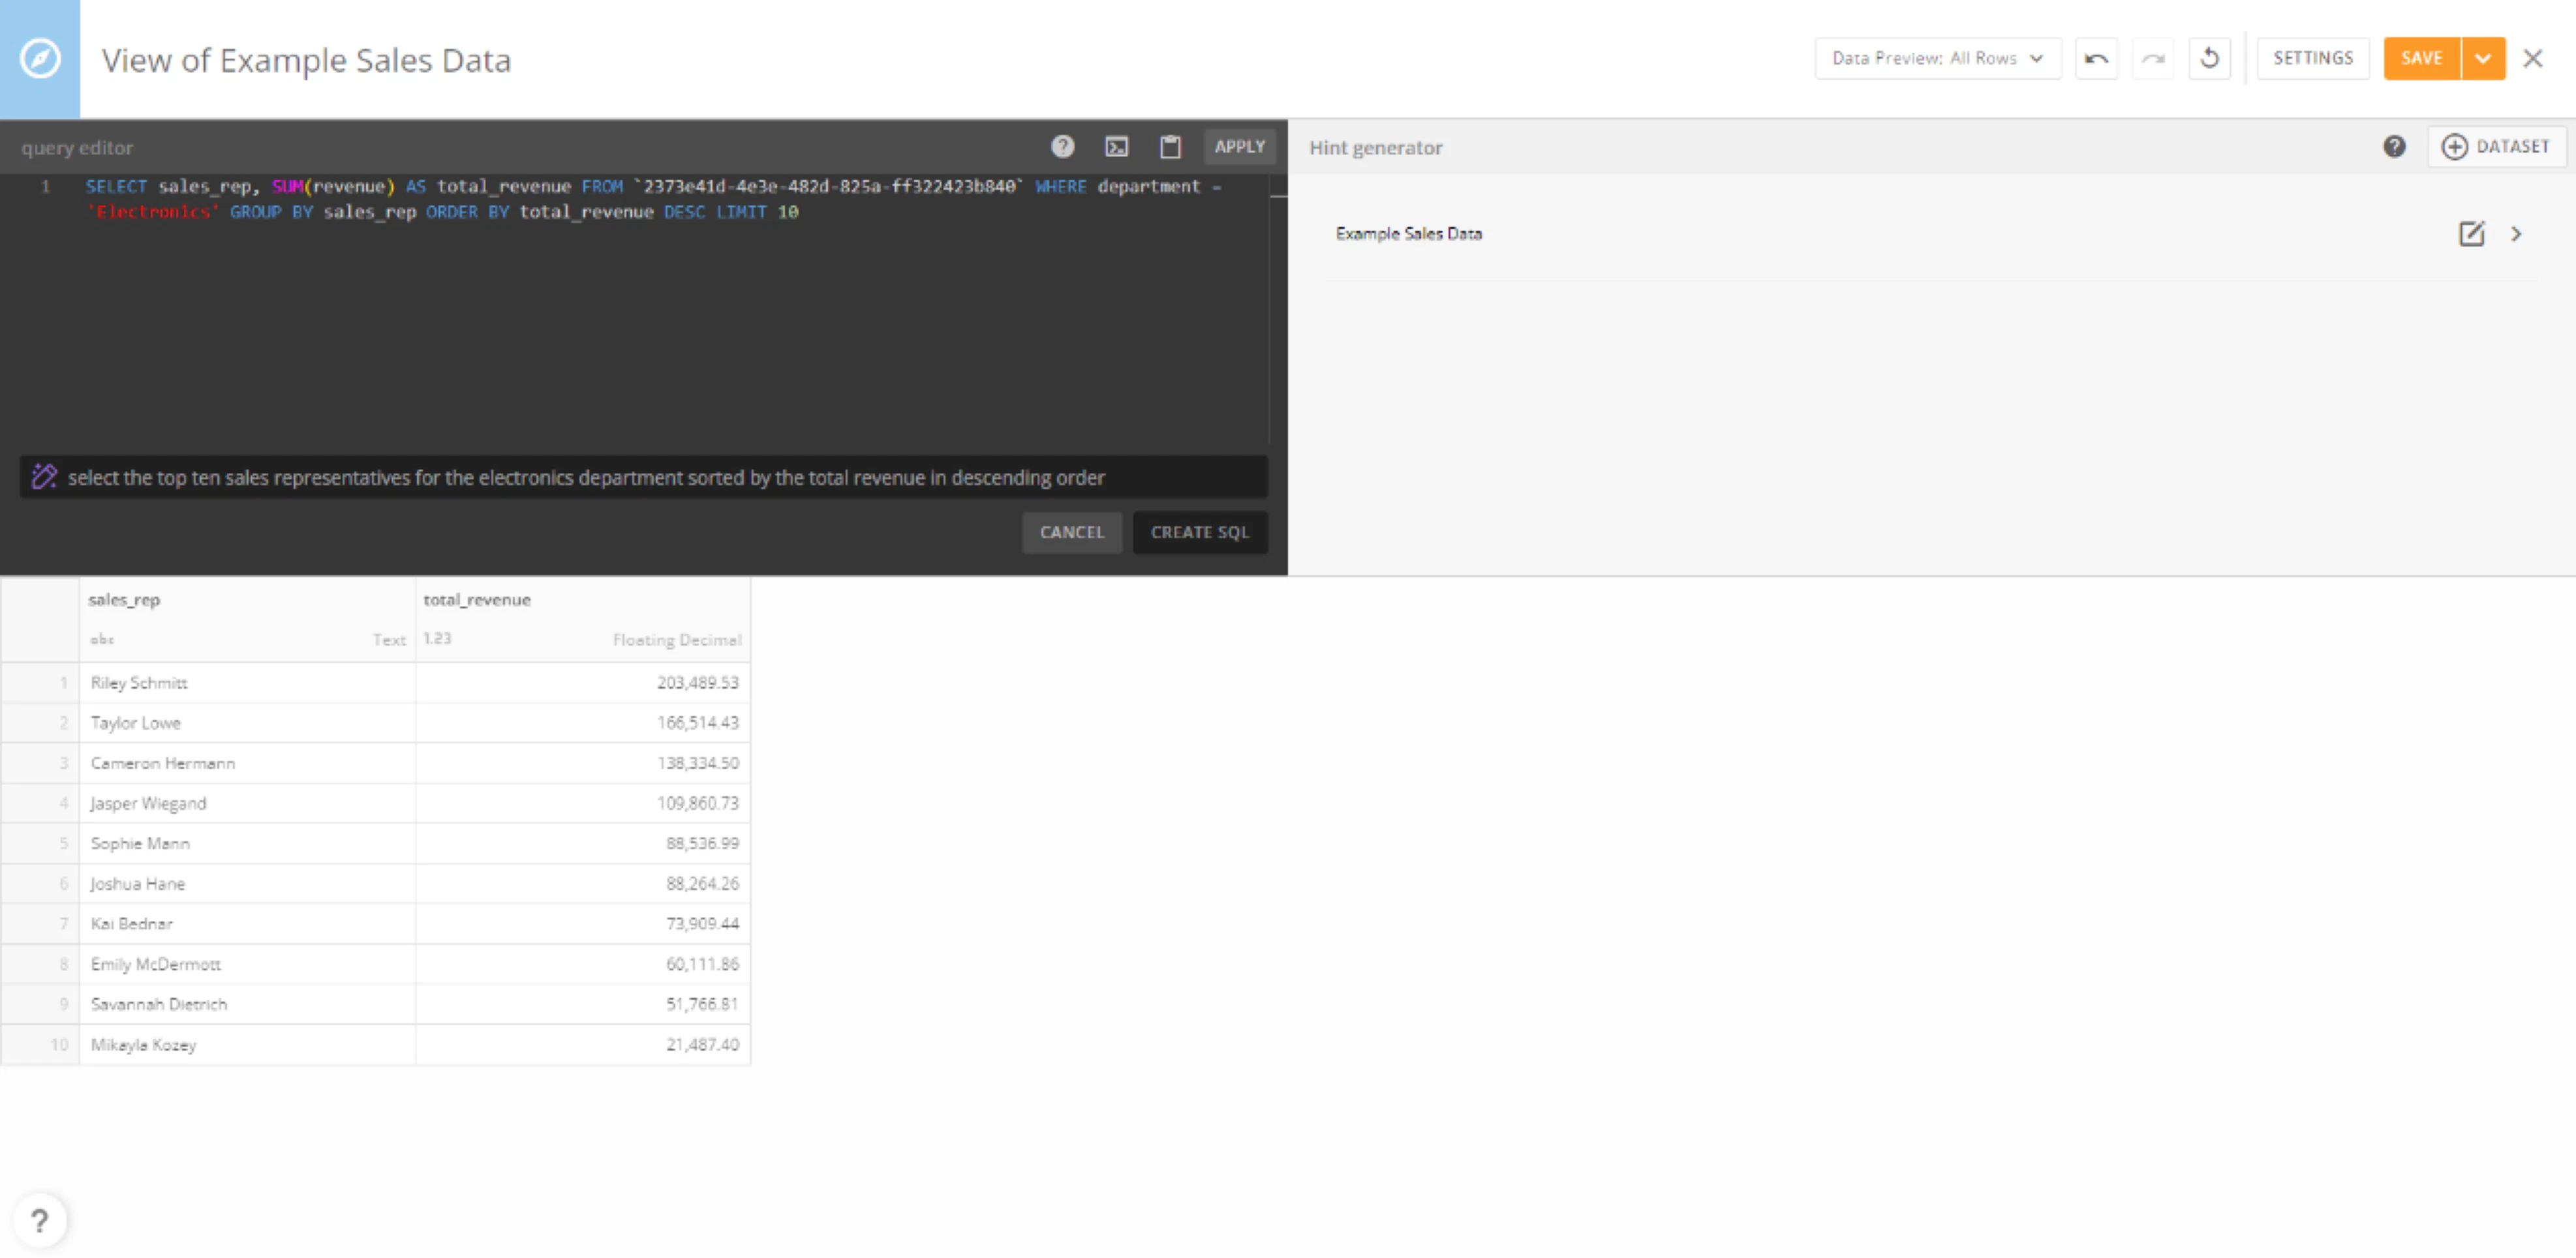Click the 73,909.44 revenue value
Viewport: 2576px width, 1258px height.
pyautogui.click(x=702, y=923)
